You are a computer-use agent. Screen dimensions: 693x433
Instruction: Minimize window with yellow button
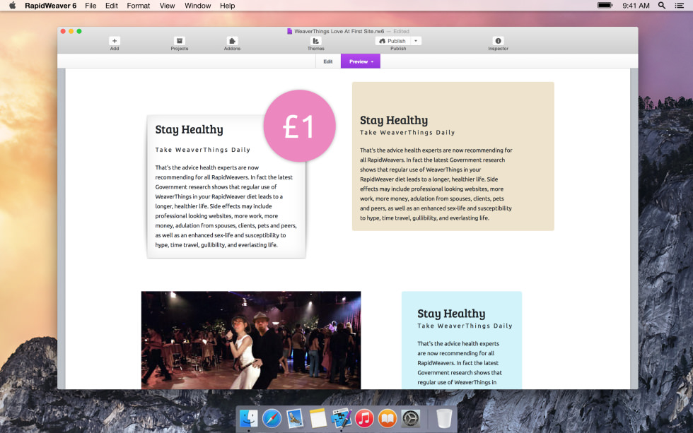click(x=71, y=31)
